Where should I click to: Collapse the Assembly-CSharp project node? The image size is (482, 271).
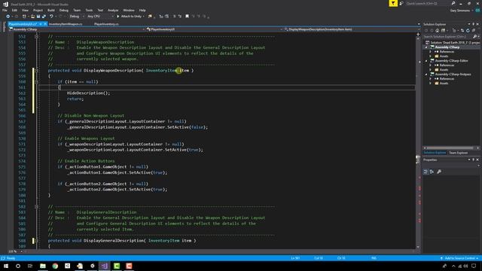point(426,47)
